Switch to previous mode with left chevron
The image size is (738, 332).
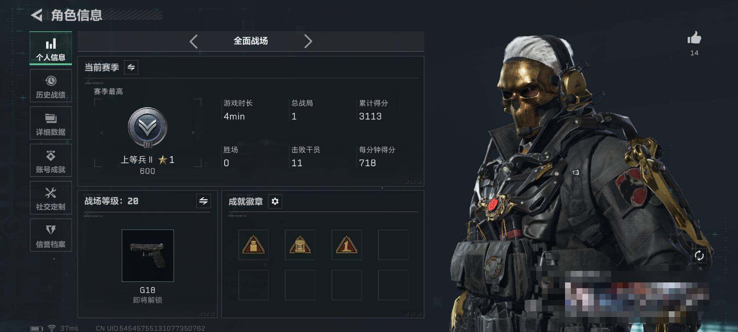(194, 41)
